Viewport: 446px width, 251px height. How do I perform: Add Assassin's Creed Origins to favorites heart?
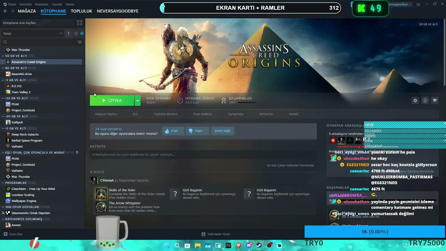tap(435, 100)
